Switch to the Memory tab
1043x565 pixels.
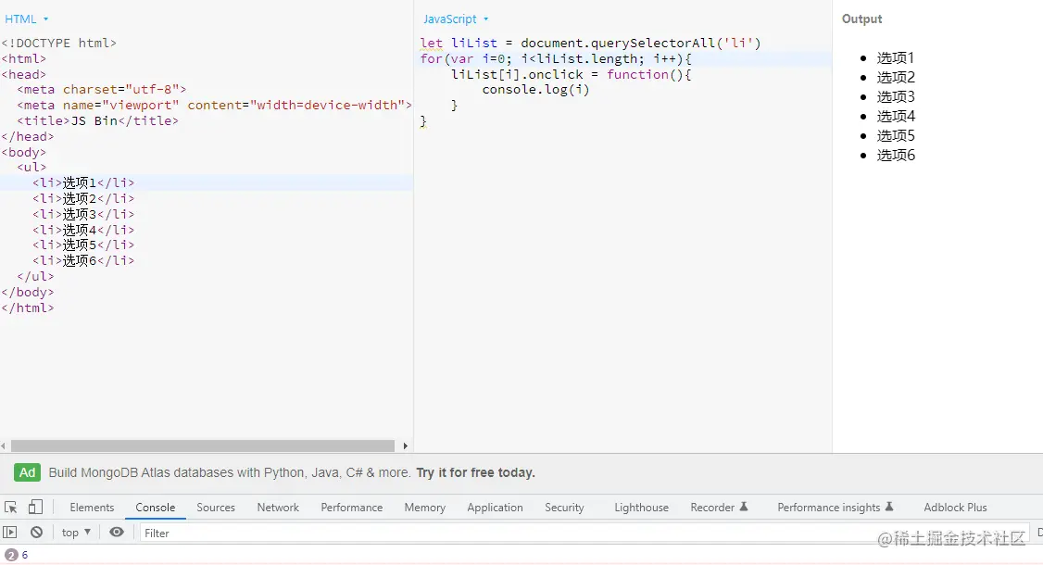tap(425, 507)
